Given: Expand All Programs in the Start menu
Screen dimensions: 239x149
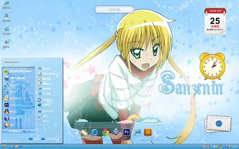Looking at the screenshot, I should tap(19, 131).
